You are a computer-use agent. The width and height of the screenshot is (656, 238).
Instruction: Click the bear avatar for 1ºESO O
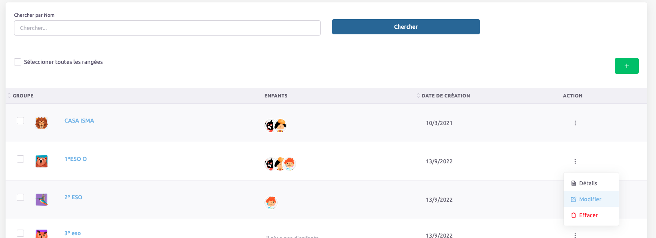42,161
